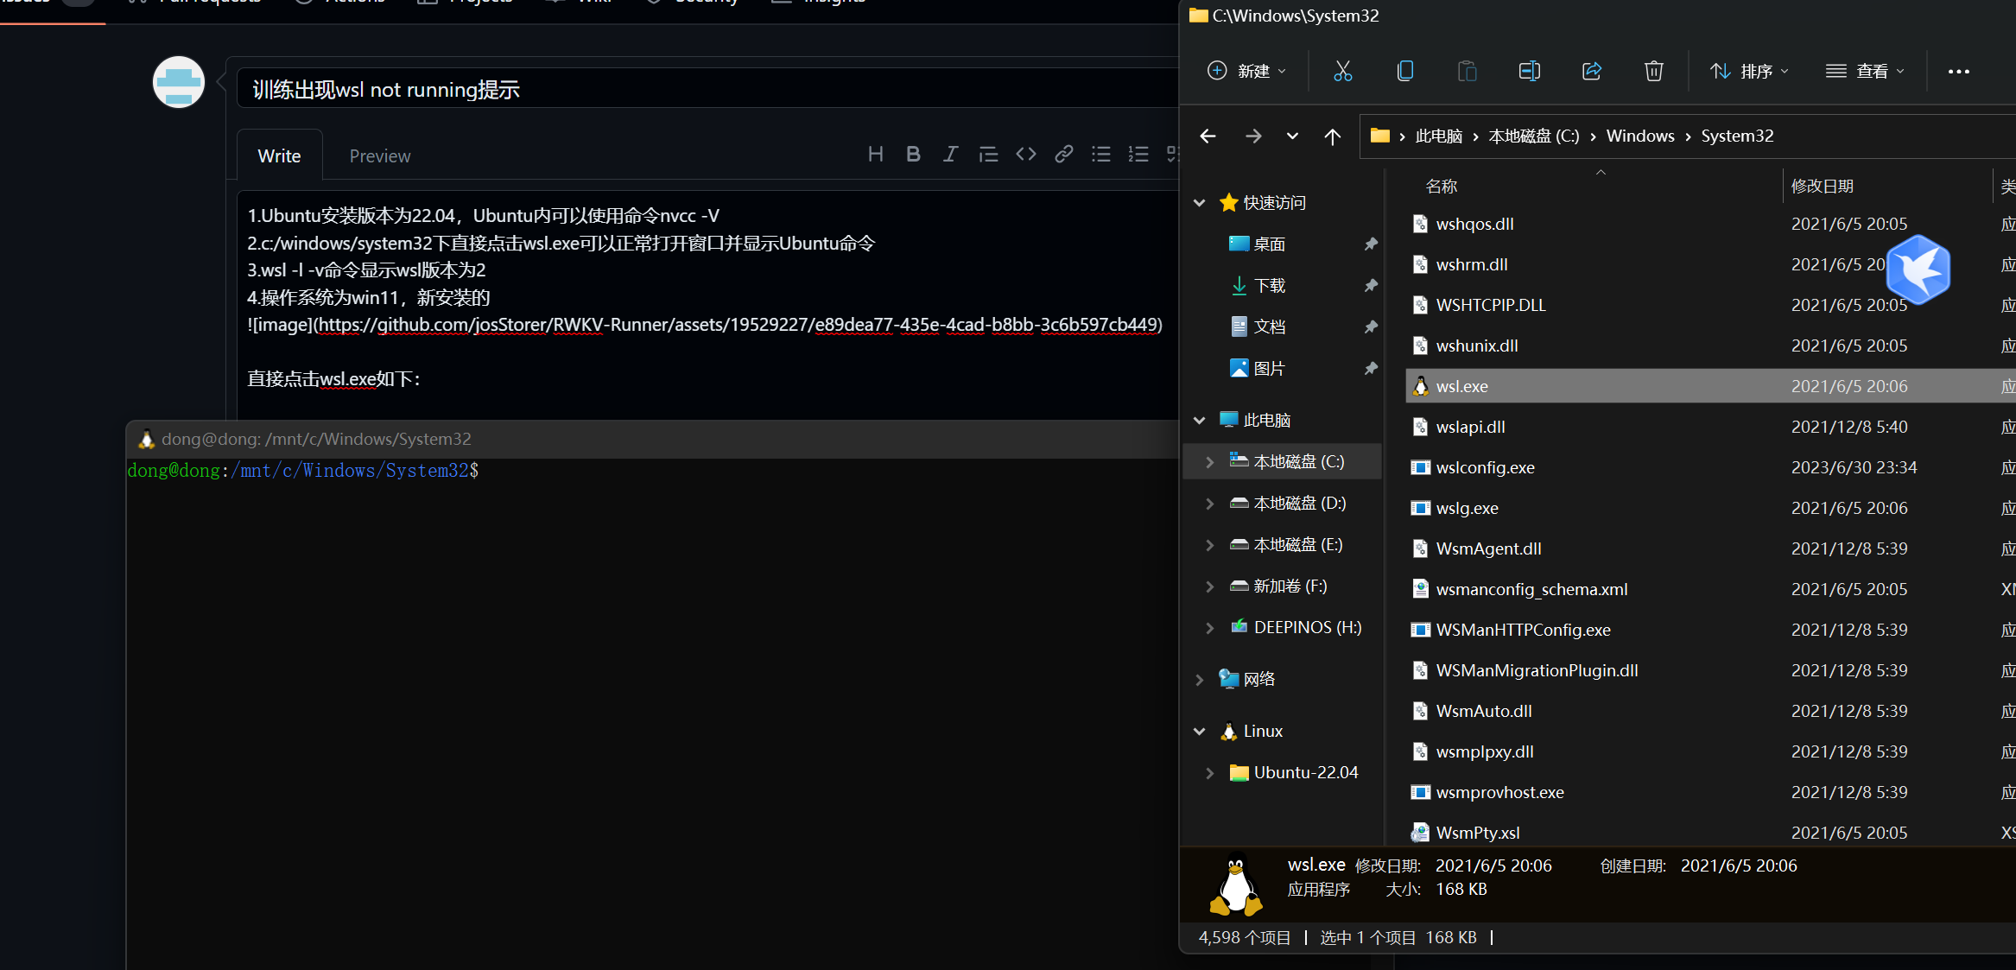Insert a heading in the issue body
The image size is (2016, 970).
(875, 154)
